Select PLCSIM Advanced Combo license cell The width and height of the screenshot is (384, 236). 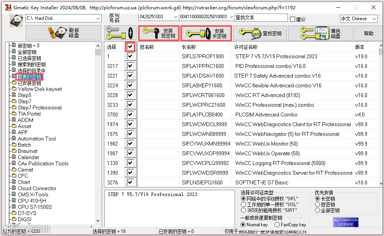coord(266,115)
